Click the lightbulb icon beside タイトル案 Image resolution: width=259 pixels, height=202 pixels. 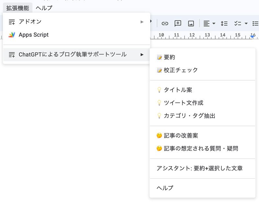click(159, 90)
